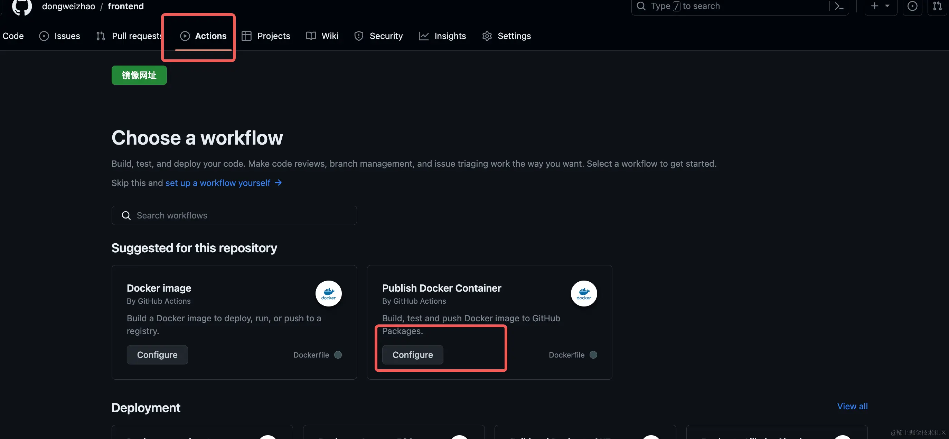Viewport: 949px width, 439px height.
Task: Click Docker logo on Docker image card
Action: click(x=328, y=293)
